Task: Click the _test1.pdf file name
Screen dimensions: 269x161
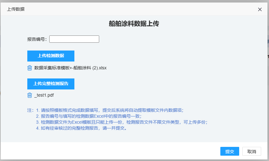Action: tap(42, 95)
